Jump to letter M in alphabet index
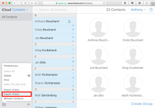 pyautogui.click(x=73, y=61)
